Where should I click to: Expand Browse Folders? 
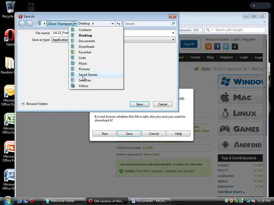tap(35, 104)
